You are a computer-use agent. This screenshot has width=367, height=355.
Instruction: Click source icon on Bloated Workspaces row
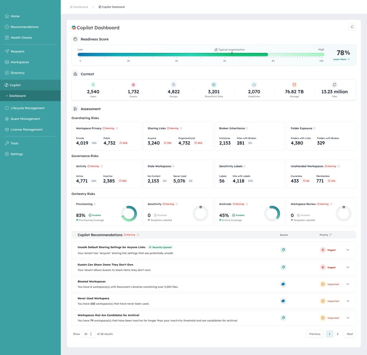coord(283,284)
